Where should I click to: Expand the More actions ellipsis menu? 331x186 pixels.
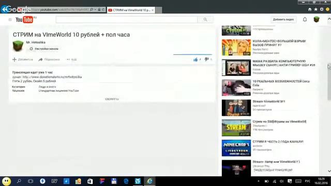pos(71,60)
